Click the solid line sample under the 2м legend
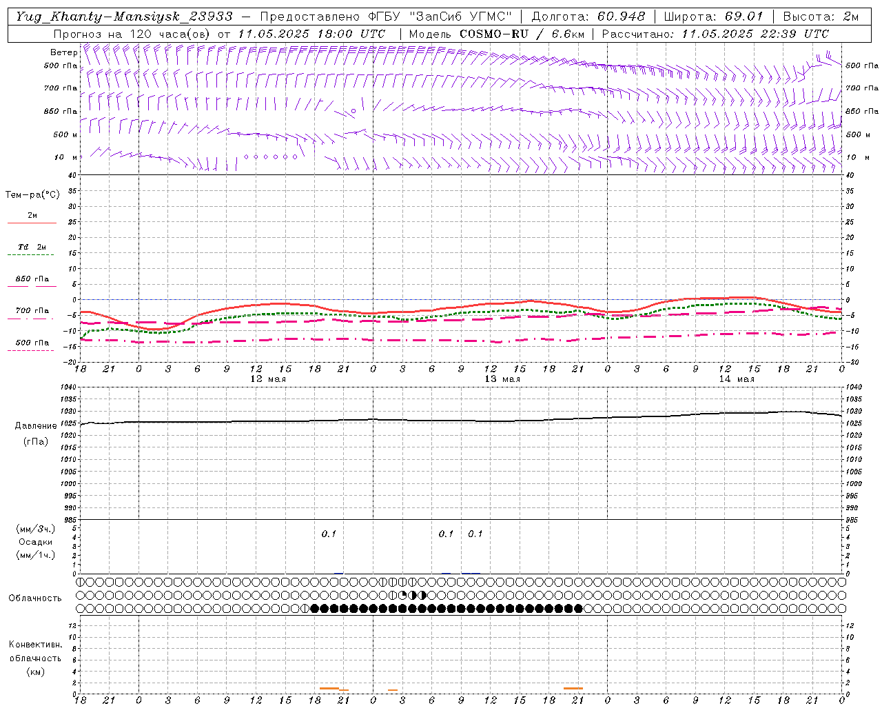 coord(32,223)
